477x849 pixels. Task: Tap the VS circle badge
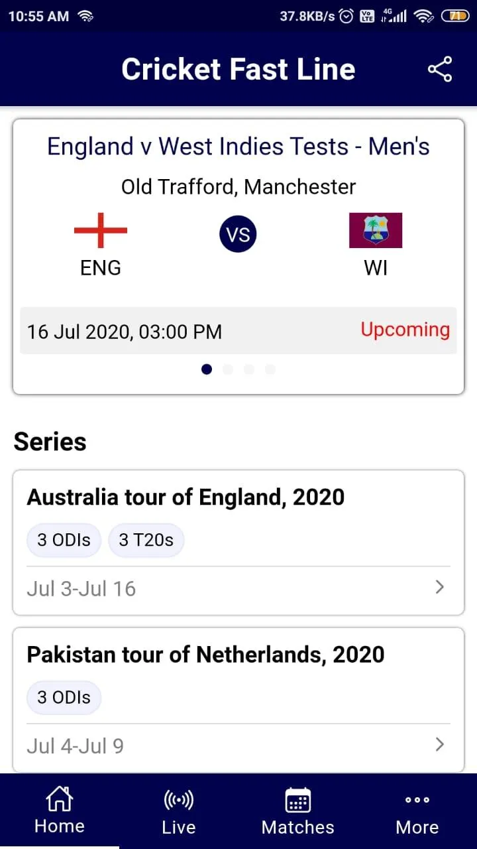pos(238,234)
